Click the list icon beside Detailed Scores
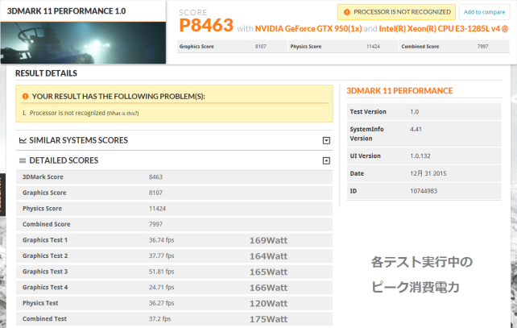The width and height of the screenshot is (517, 328). pos(22,160)
